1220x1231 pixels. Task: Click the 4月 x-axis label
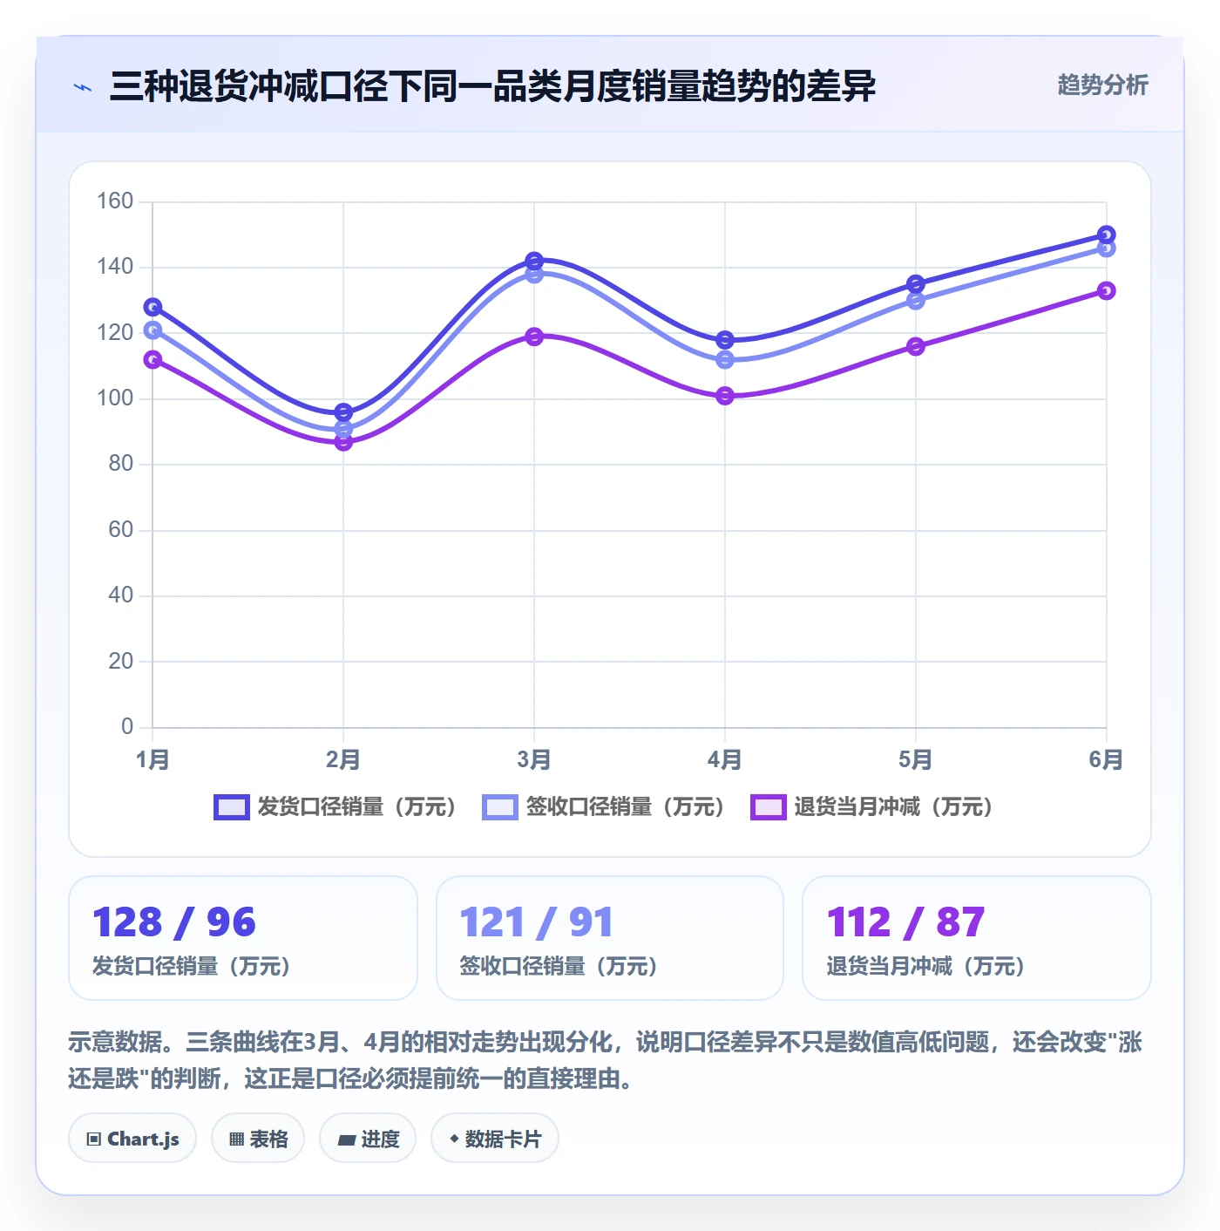725,759
